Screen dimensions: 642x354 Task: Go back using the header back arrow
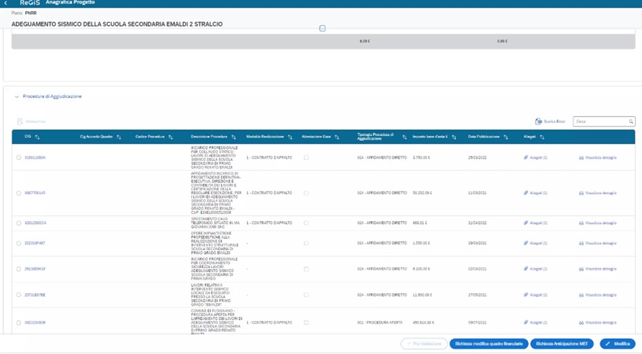coord(6,3)
